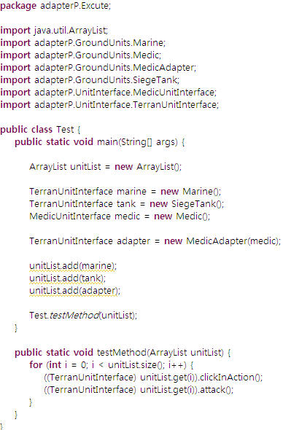Image resolution: width=283 pixels, height=430 pixels.
Task: Click the underlined unitList.add(adapter) warning
Action: 74,291
